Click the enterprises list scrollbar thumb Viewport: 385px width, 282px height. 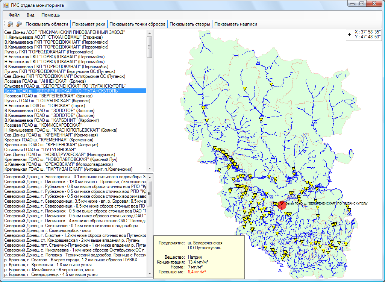[150, 47]
